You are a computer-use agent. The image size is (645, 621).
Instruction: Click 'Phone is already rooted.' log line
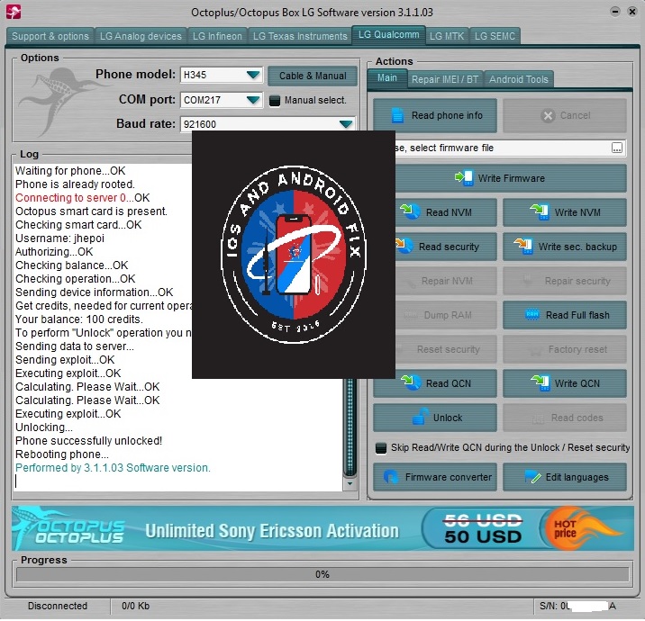[75, 184]
